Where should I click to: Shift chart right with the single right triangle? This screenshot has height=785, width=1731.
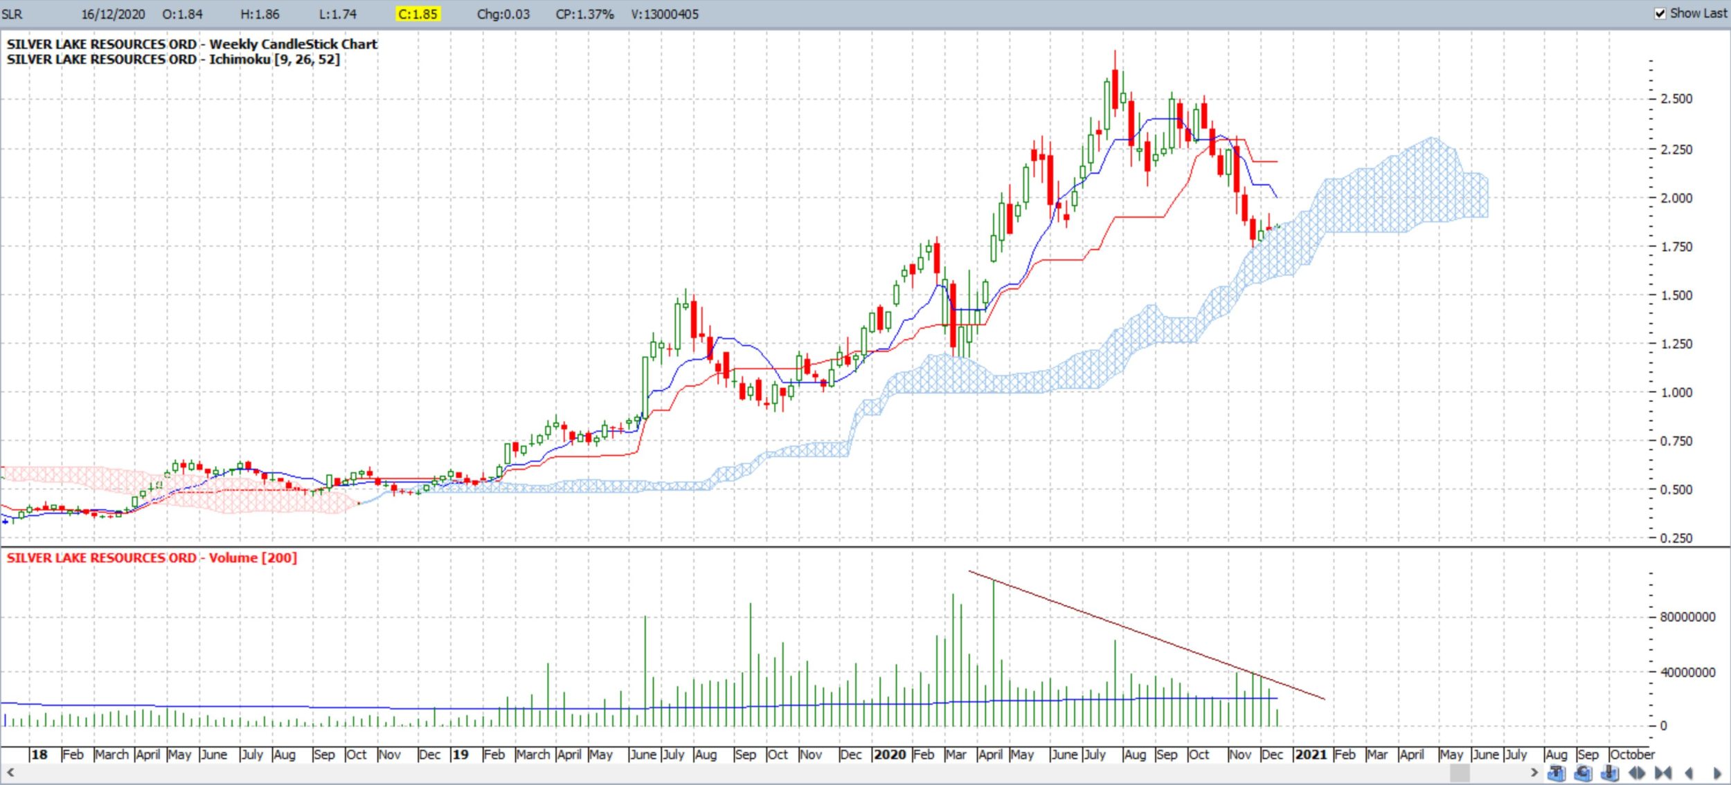1717,773
